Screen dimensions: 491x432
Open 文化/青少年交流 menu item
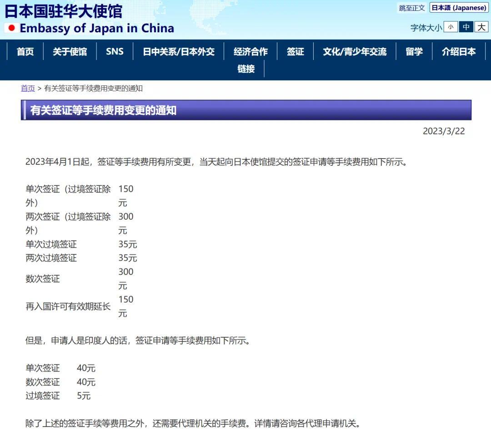point(355,52)
